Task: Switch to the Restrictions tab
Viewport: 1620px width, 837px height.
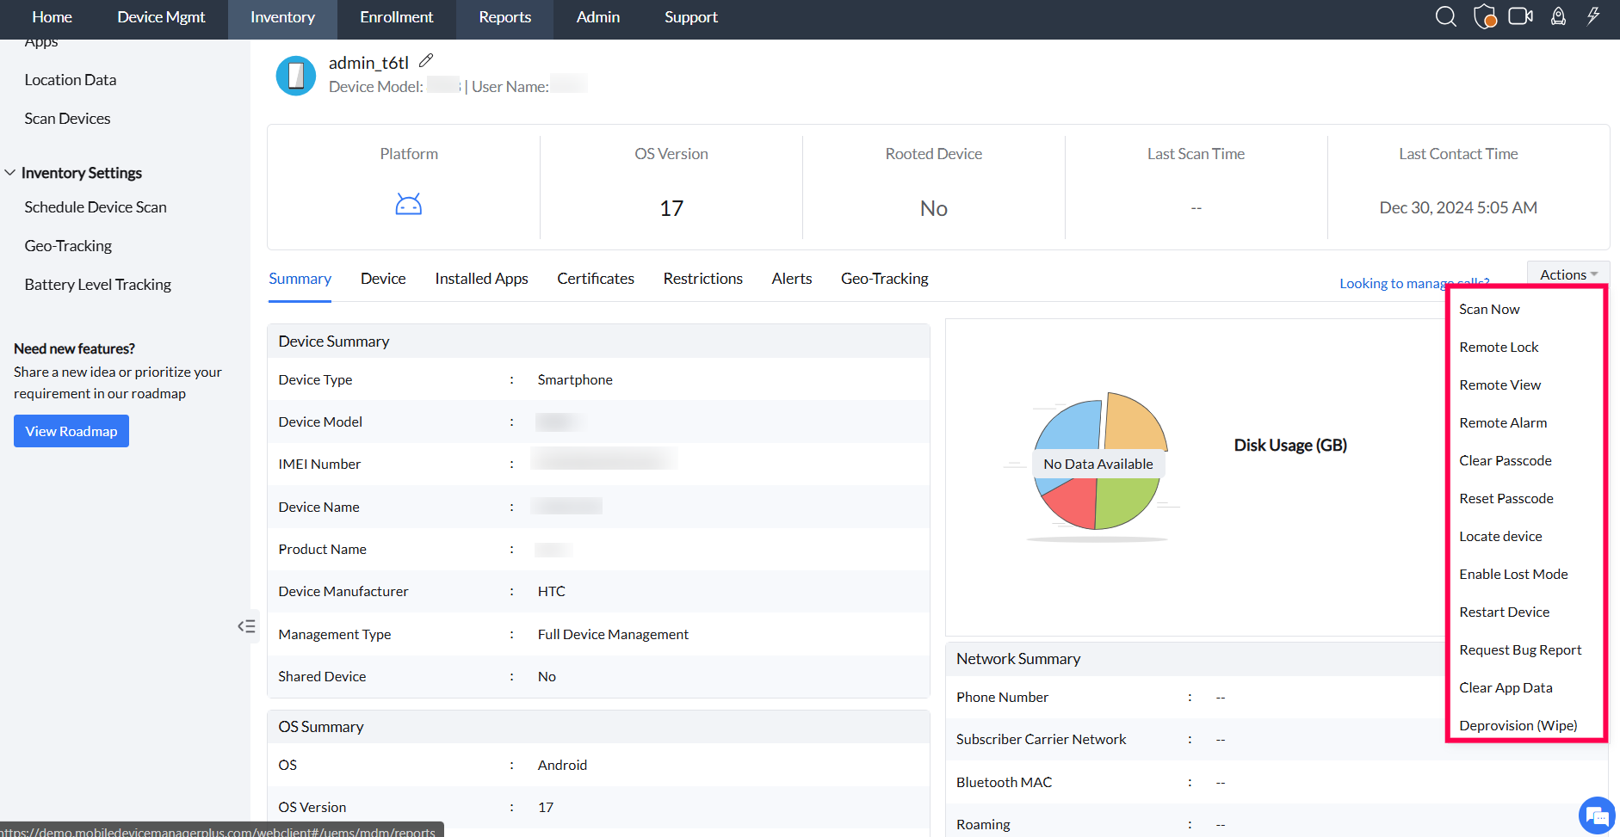Action: [x=702, y=278]
